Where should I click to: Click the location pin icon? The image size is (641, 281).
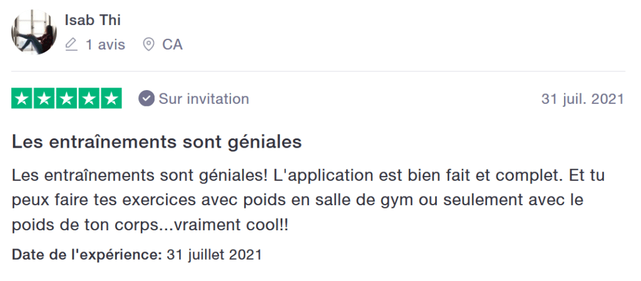(x=148, y=45)
